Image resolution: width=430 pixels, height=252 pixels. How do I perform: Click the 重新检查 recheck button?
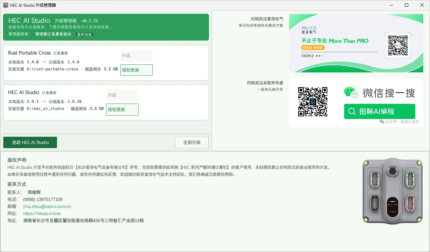85,35
